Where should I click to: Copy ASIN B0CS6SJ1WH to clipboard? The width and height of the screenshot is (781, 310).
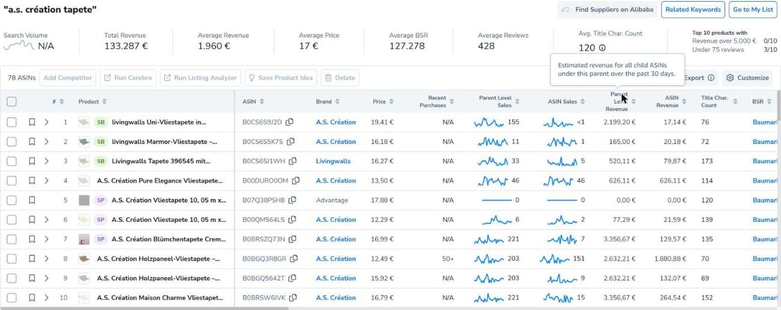click(293, 161)
